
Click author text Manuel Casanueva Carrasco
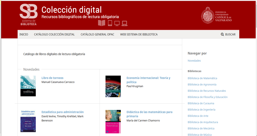click(x=58, y=82)
